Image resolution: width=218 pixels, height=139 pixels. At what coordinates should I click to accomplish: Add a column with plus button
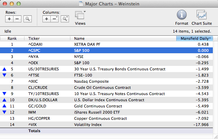pos(47,19)
